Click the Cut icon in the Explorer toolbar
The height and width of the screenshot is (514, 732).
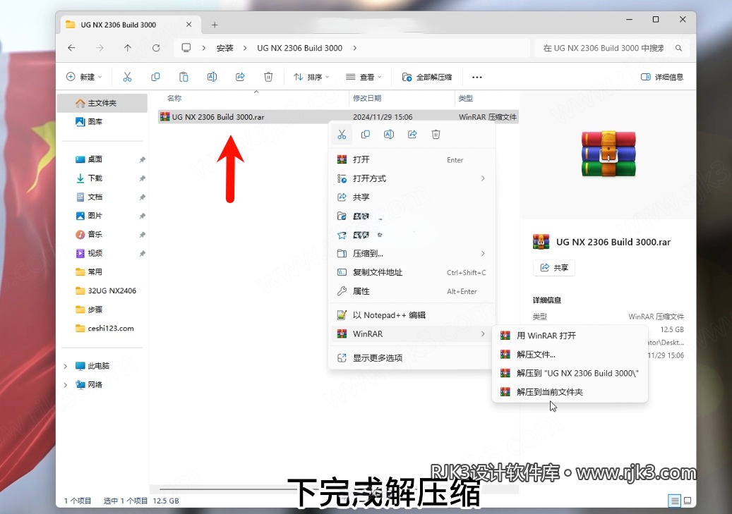127,77
